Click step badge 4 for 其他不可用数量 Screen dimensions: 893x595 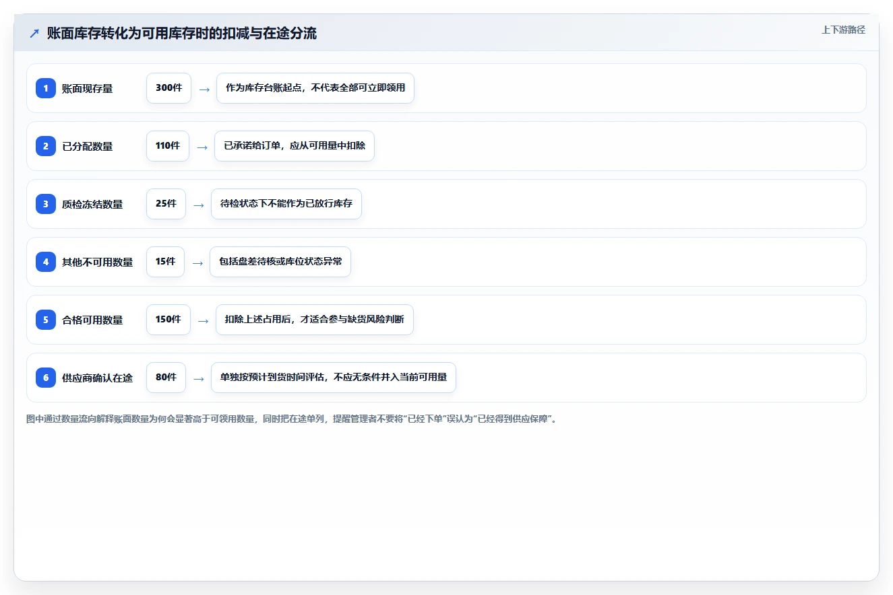click(x=46, y=262)
